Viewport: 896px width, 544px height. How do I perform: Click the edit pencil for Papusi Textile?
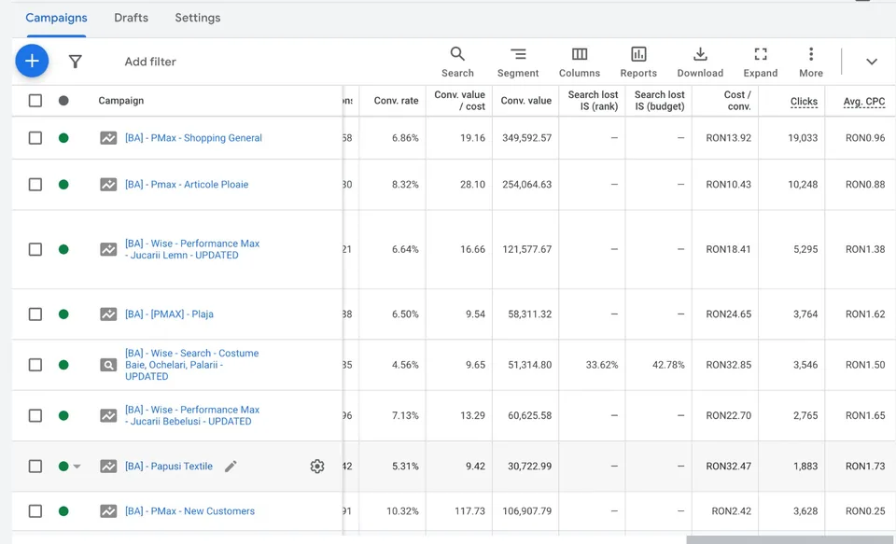click(231, 467)
